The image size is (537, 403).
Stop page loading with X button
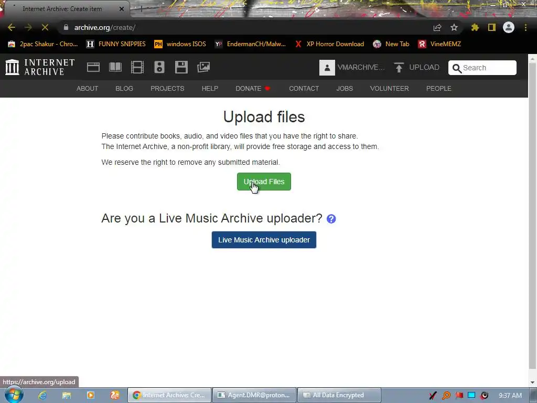(x=45, y=27)
